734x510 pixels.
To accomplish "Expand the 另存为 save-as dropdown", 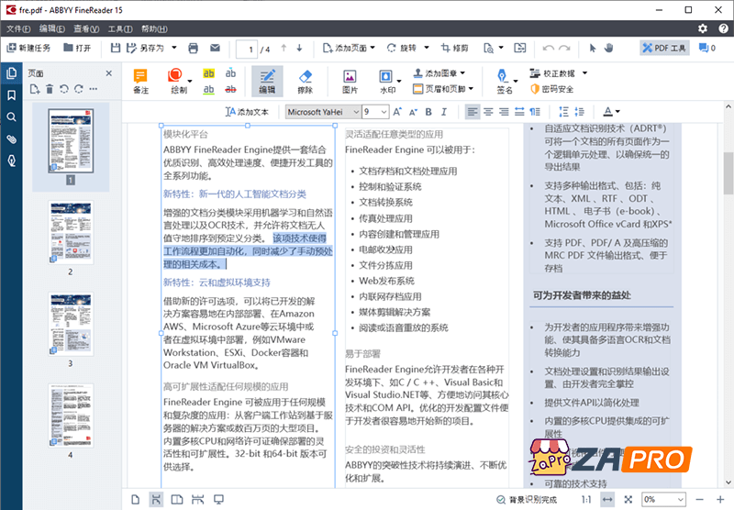I will pos(176,48).
